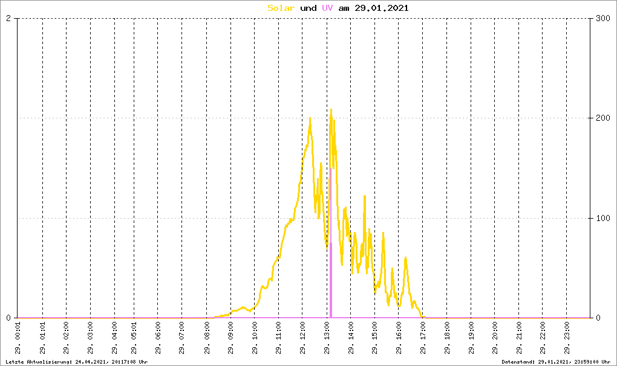Click the time label '29. 15:00'
617x366 pixels.
point(375,338)
